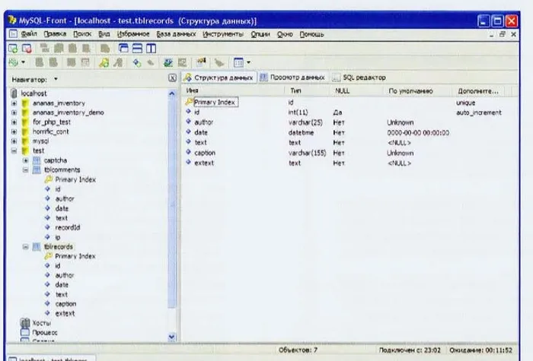Open the Файл menu
The height and width of the screenshot is (361, 533).
point(29,34)
